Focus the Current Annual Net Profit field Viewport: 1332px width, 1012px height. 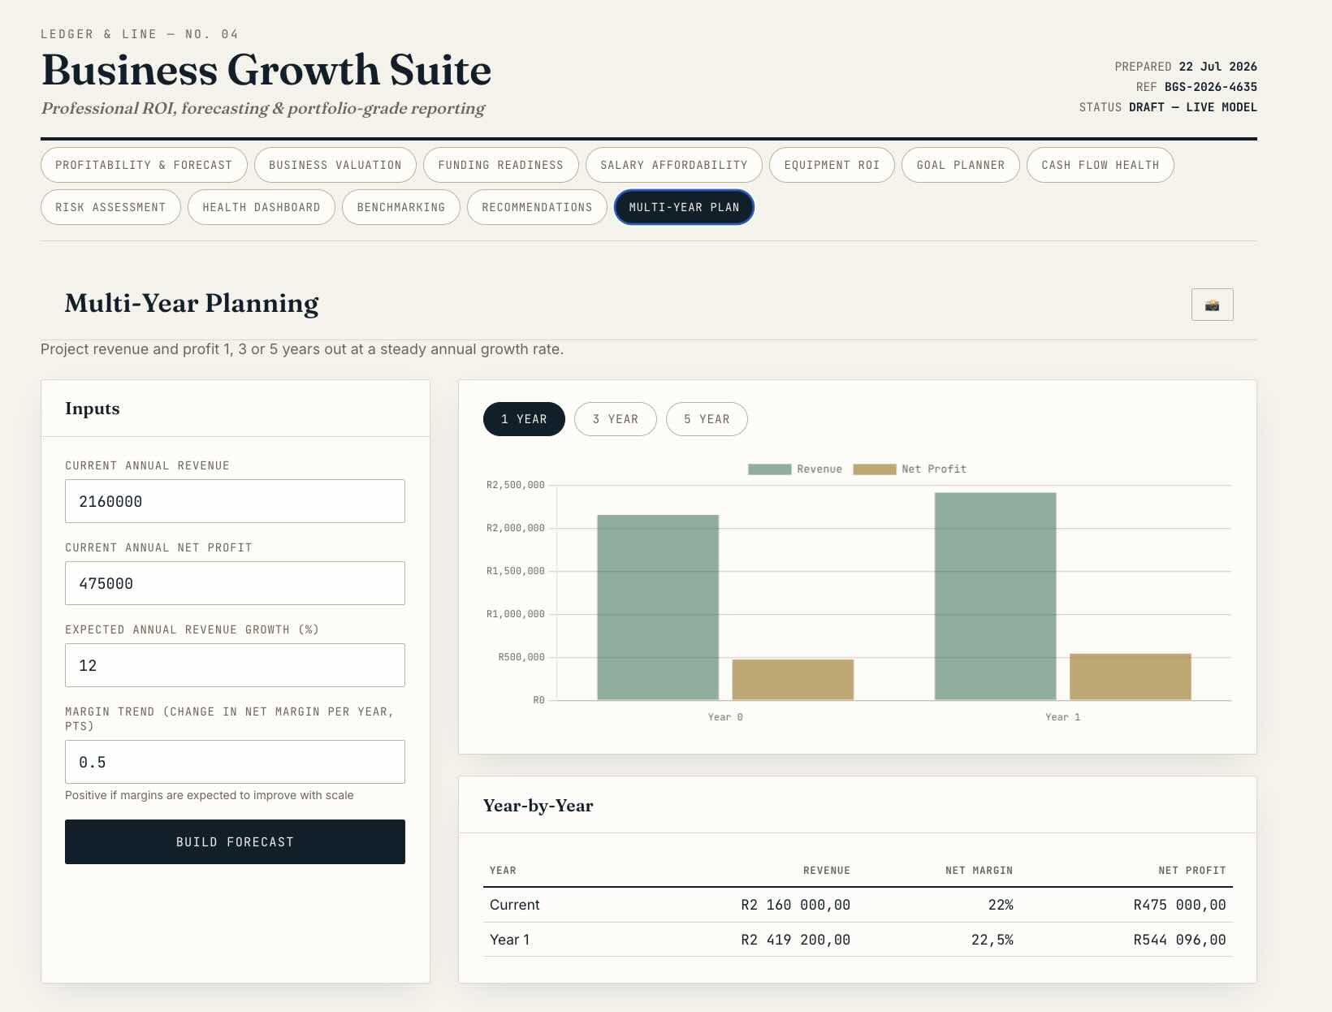pos(235,583)
